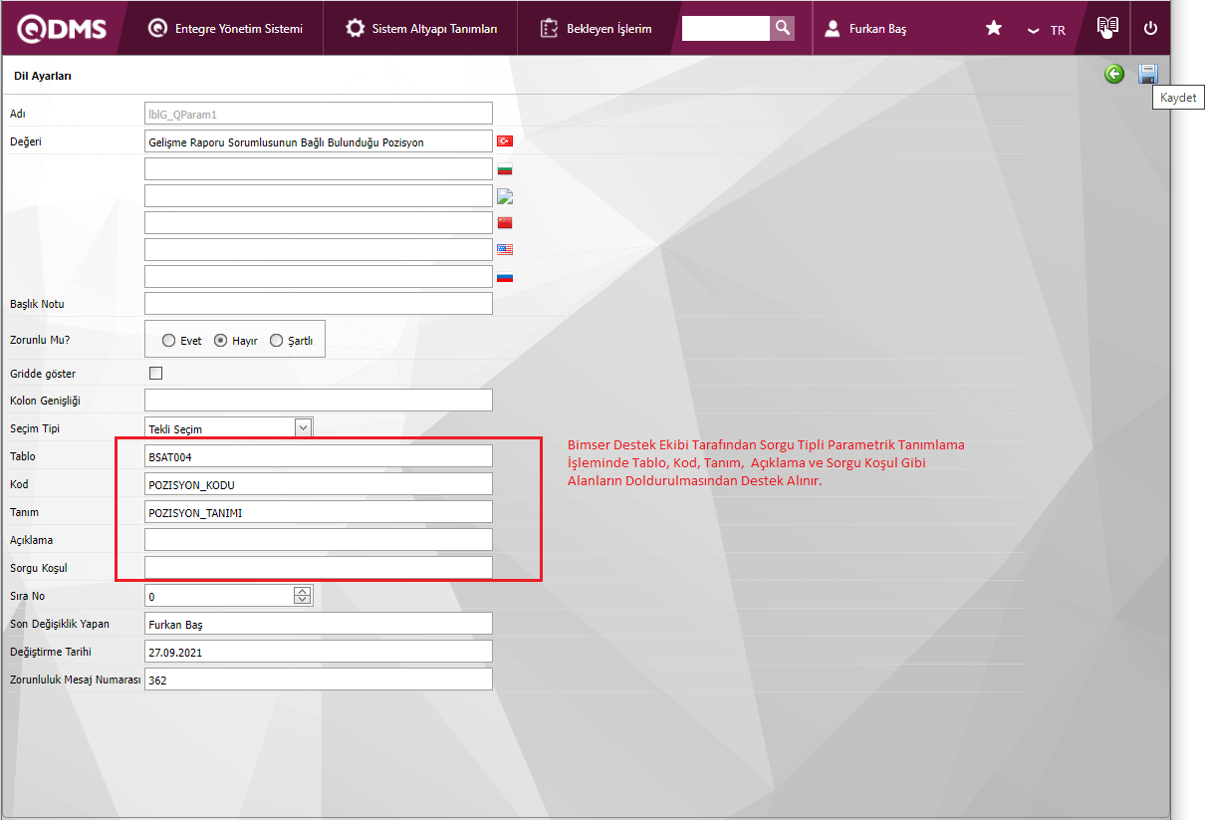Expand the Seçim Tipi dropdown
Screen dimensions: 1207x820
point(303,427)
